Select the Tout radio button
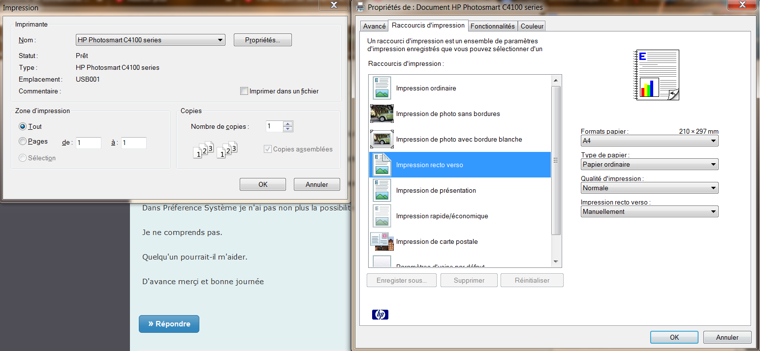The width and height of the screenshot is (760, 351). coord(23,126)
